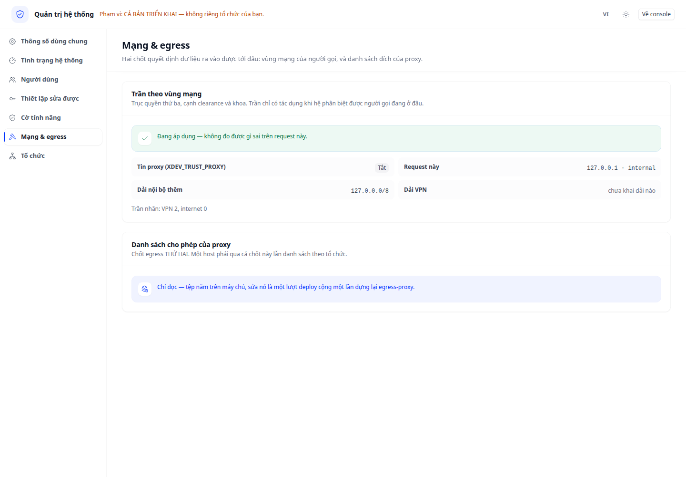Click the shield logo icon in header
Viewport: 686px width, 477px height.
tap(20, 14)
